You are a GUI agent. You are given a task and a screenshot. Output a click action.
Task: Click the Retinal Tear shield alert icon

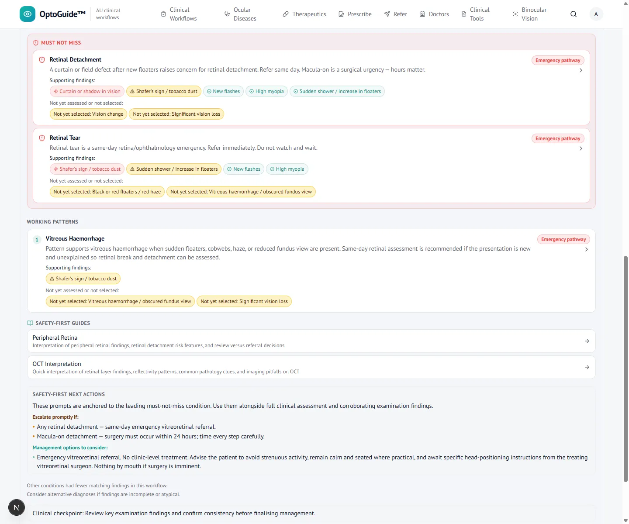(42, 138)
